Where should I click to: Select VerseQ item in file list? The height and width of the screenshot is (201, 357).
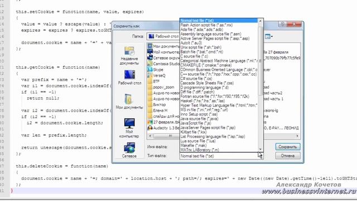click(x=157, y=75)
